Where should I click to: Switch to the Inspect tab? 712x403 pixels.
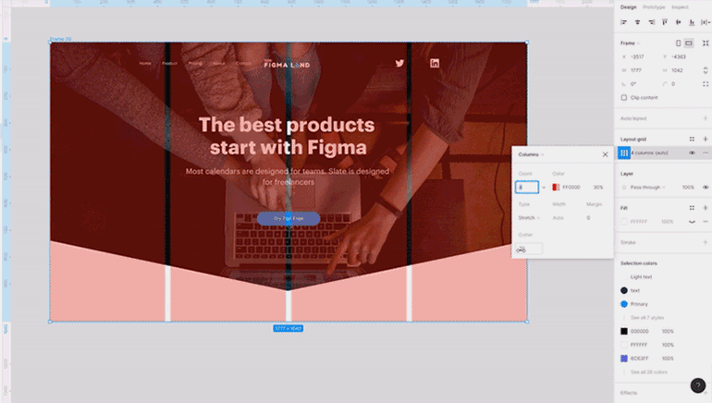pos(680,7)
